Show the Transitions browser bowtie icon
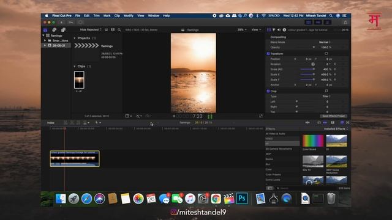The height and width of the screenshot is (220, 392). tap(347, 122)
